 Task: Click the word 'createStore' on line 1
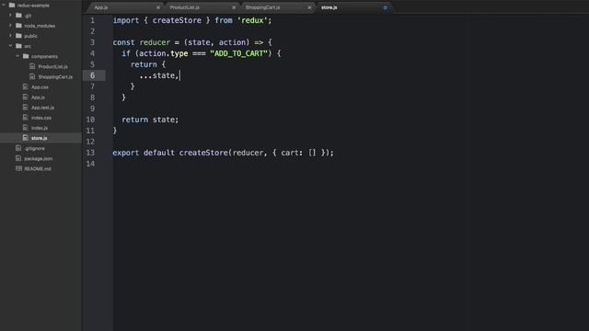(x=177, y=20)
